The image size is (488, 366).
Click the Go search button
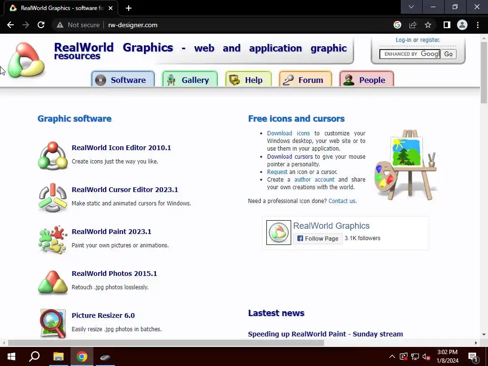pos(448,54)
